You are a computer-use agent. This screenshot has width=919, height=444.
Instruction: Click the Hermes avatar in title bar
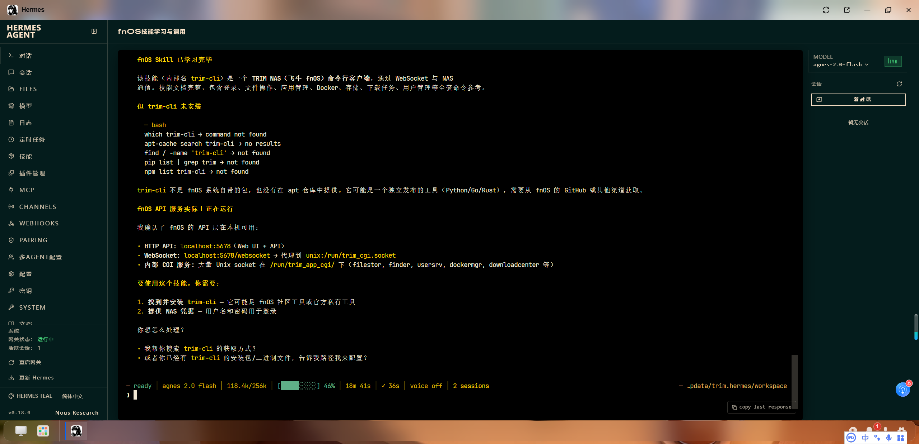(x=12, y=10)
